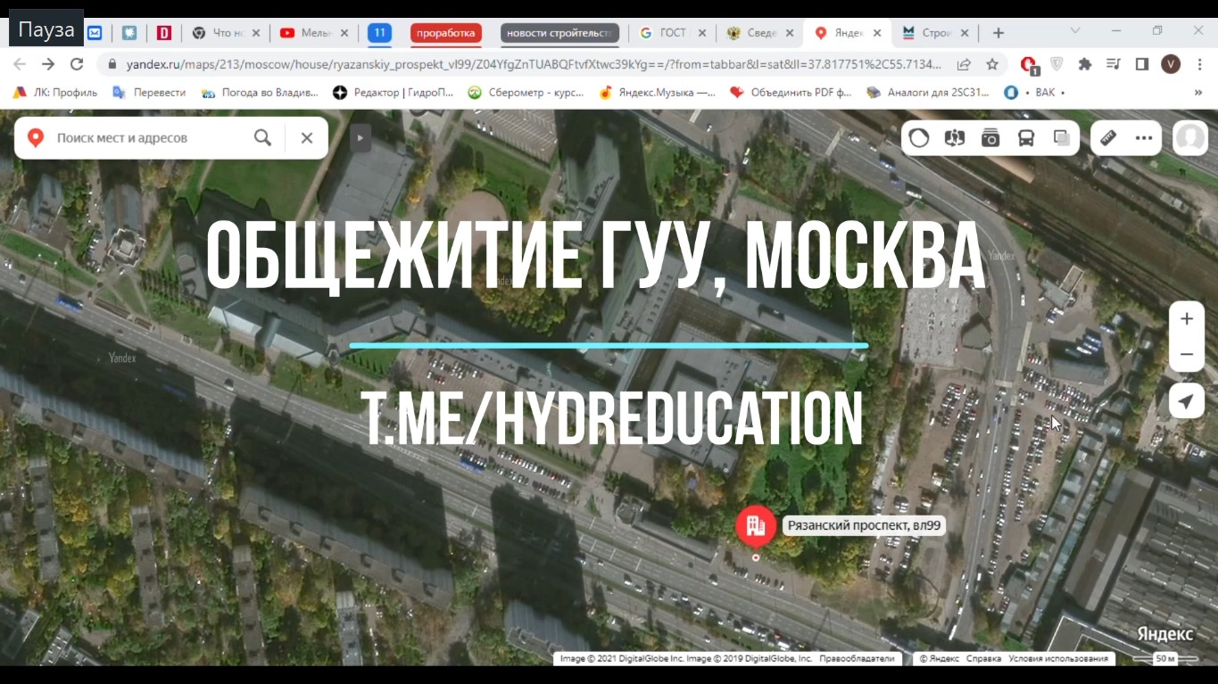Zoom in the map with plus button
The image size is (1218, 684).
[1187, 319]
